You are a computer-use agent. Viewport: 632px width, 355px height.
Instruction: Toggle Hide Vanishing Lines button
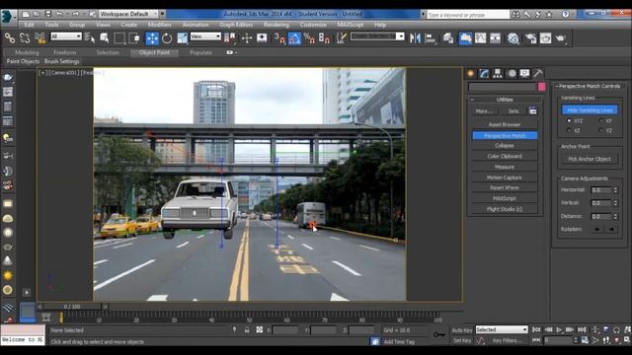[x=590, y=109]
